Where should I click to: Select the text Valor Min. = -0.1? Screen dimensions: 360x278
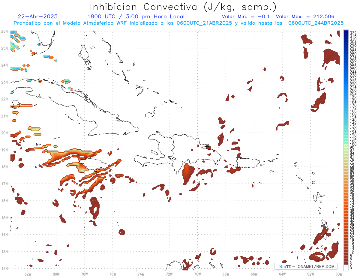coord(246,17)
